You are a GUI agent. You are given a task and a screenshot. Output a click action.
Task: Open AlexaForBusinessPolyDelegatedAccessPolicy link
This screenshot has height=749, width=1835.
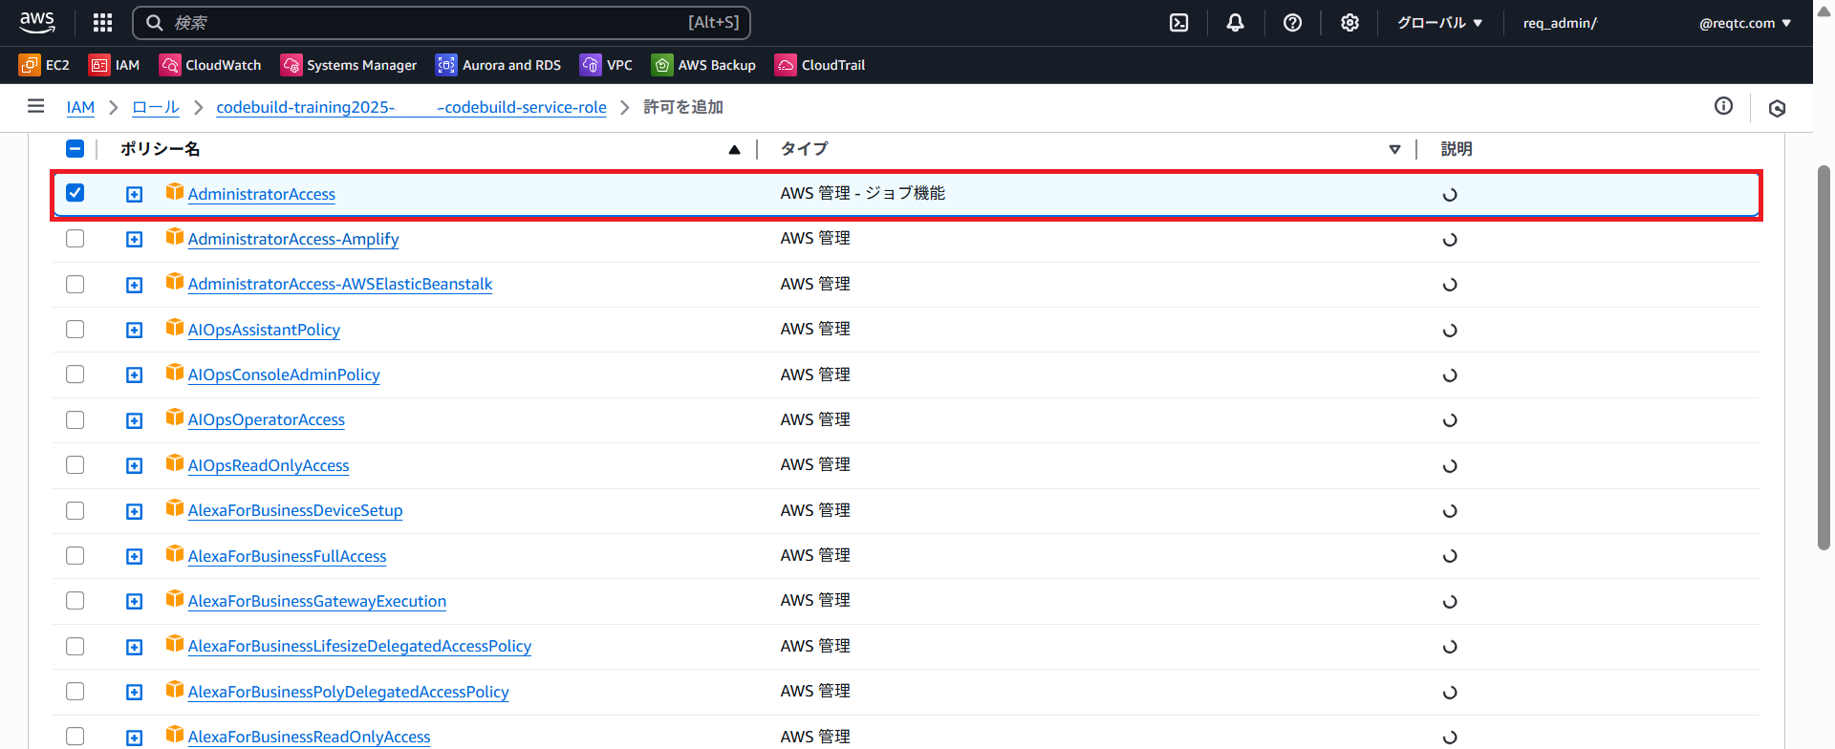pyautogui.click(x=349, y=692)
